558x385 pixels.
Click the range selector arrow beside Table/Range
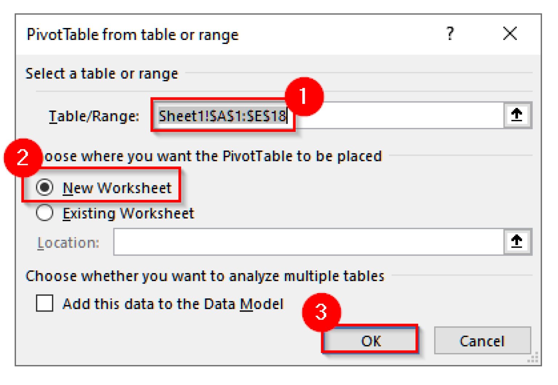coord(517,115)
